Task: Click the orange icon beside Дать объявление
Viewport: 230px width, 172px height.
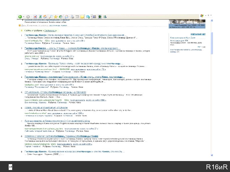Action: click(x=20, y=25)
